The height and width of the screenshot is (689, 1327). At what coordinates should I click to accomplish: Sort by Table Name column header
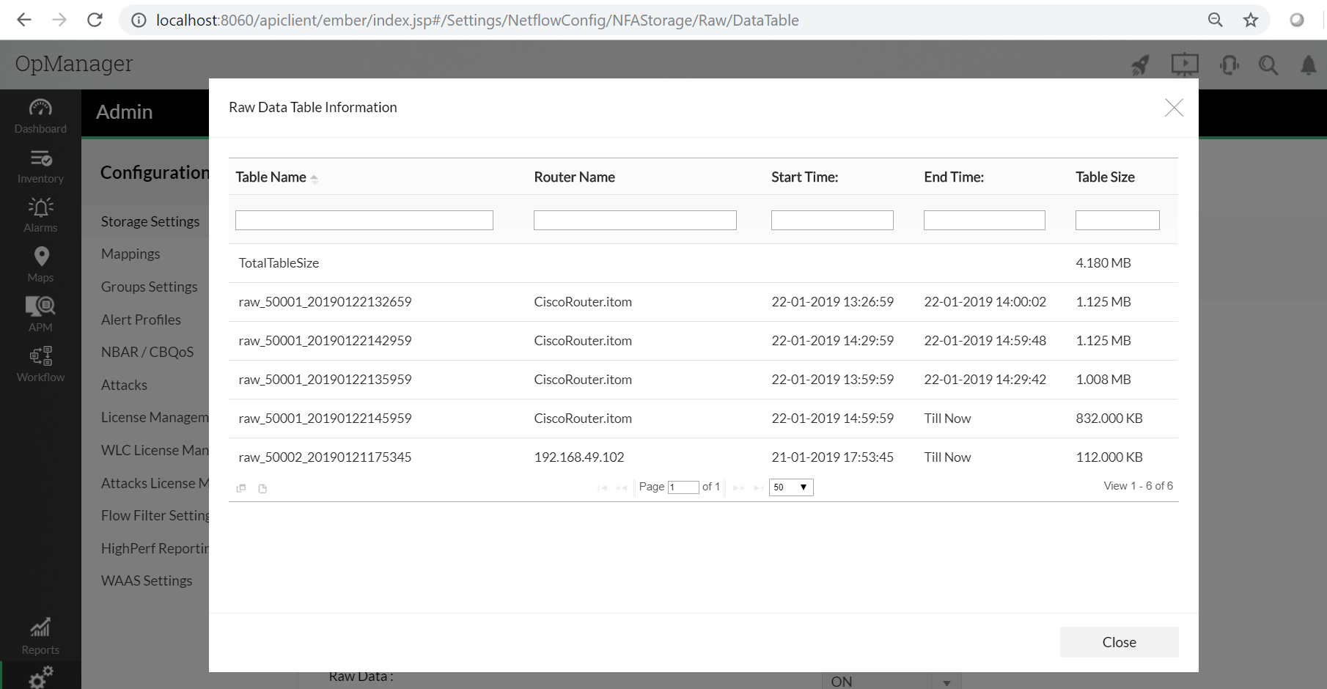(x=271, y=177)
